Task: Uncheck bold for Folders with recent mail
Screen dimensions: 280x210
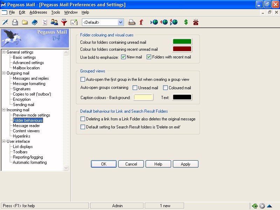Action: (149, 57)
